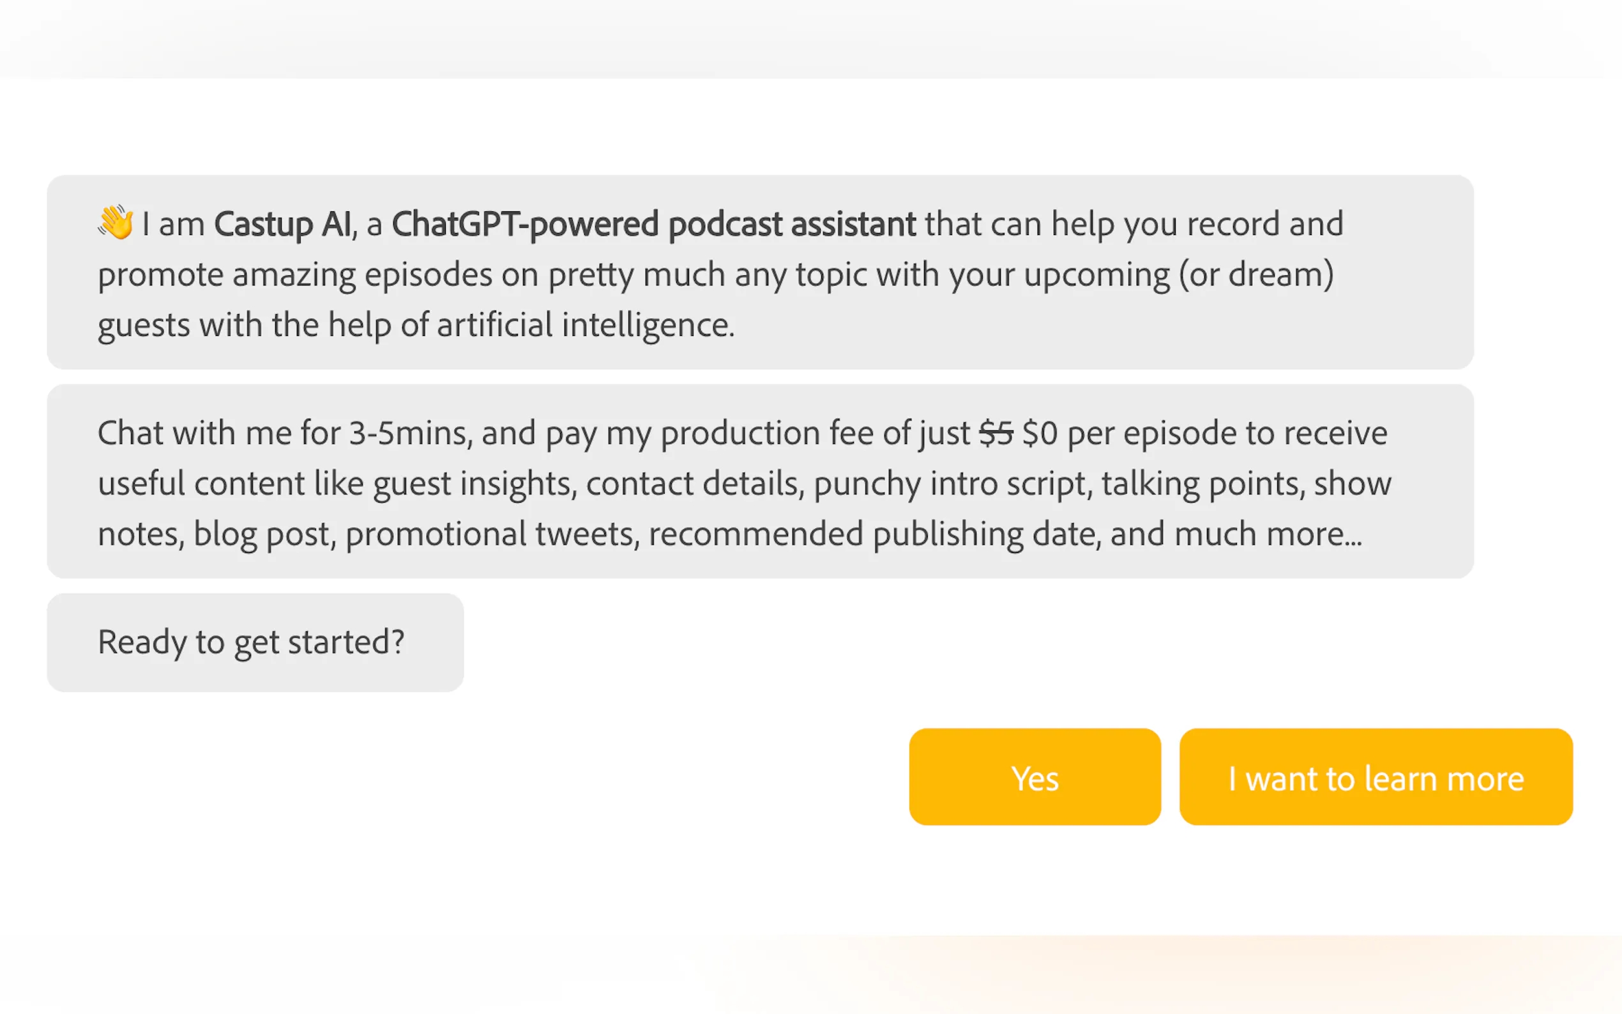Screen dimensions: 1622x1014
Task: Click the waving hand emoji
Action: 116,223
